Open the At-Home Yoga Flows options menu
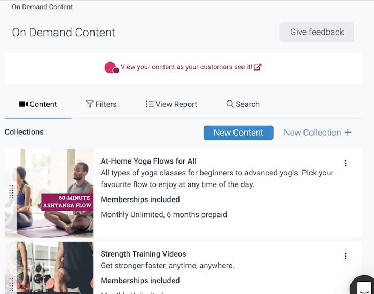The height and width of the screenshot is (294, 374). click(345, 164)
